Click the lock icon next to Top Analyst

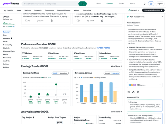pyautogui.click(x=34, y=117)
